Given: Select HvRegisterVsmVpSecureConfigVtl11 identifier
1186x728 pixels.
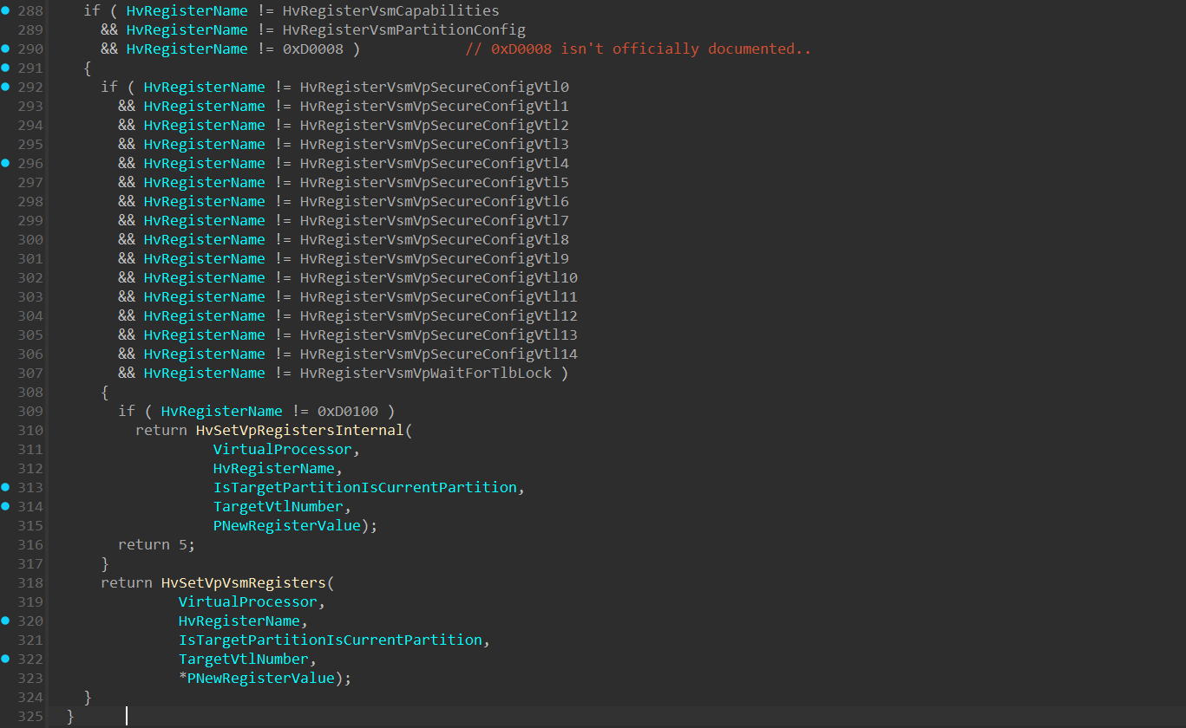Looking at the screenshot, I should click(438, 296).
